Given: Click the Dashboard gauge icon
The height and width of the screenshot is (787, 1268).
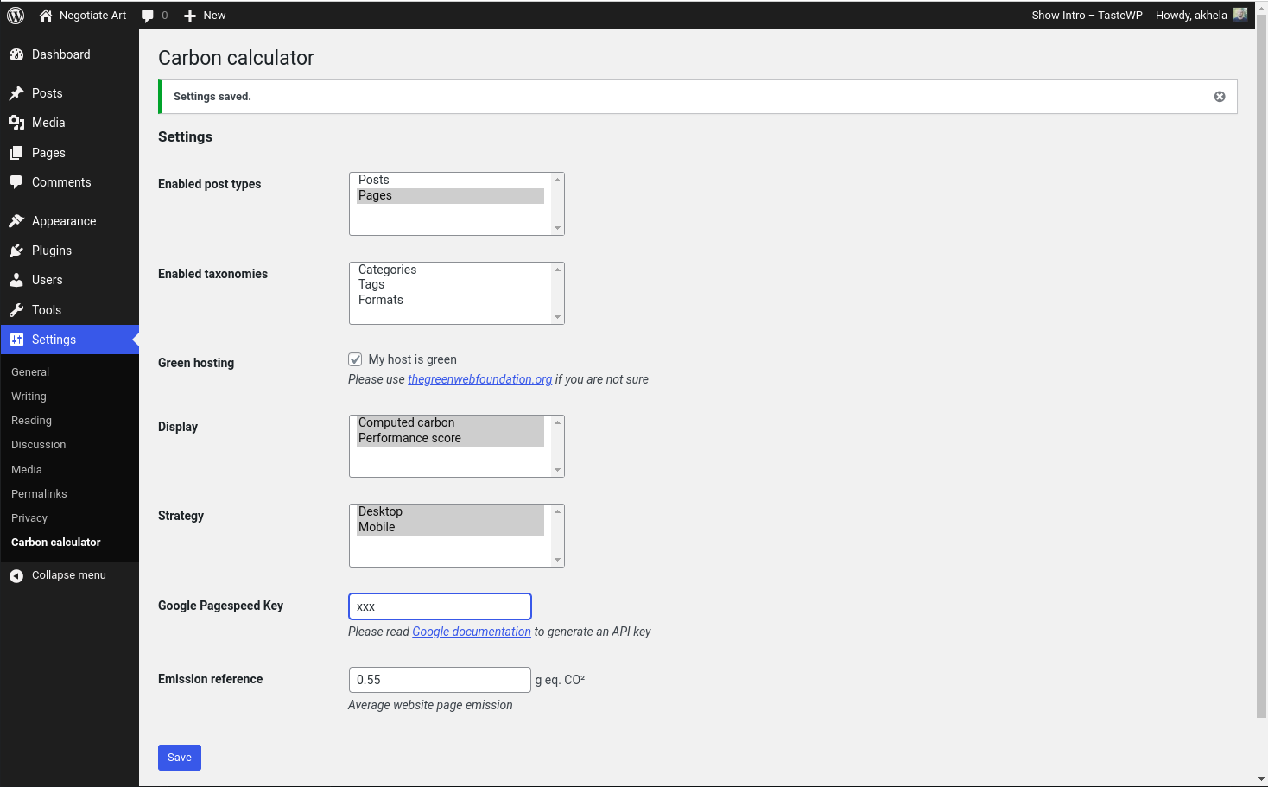Looking at the screenshot, I should 16,54.
